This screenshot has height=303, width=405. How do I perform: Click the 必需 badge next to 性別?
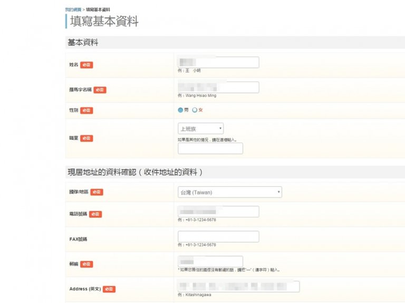(x=86, y=110)
